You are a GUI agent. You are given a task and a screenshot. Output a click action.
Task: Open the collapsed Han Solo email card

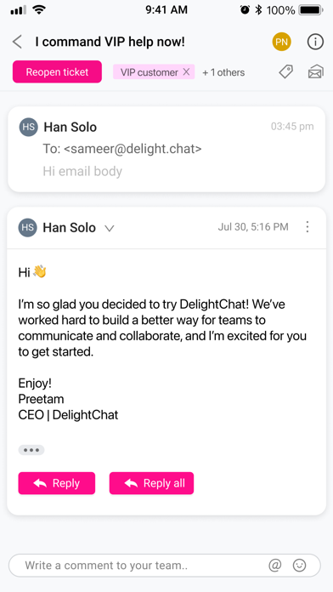[x=166, y=149]
